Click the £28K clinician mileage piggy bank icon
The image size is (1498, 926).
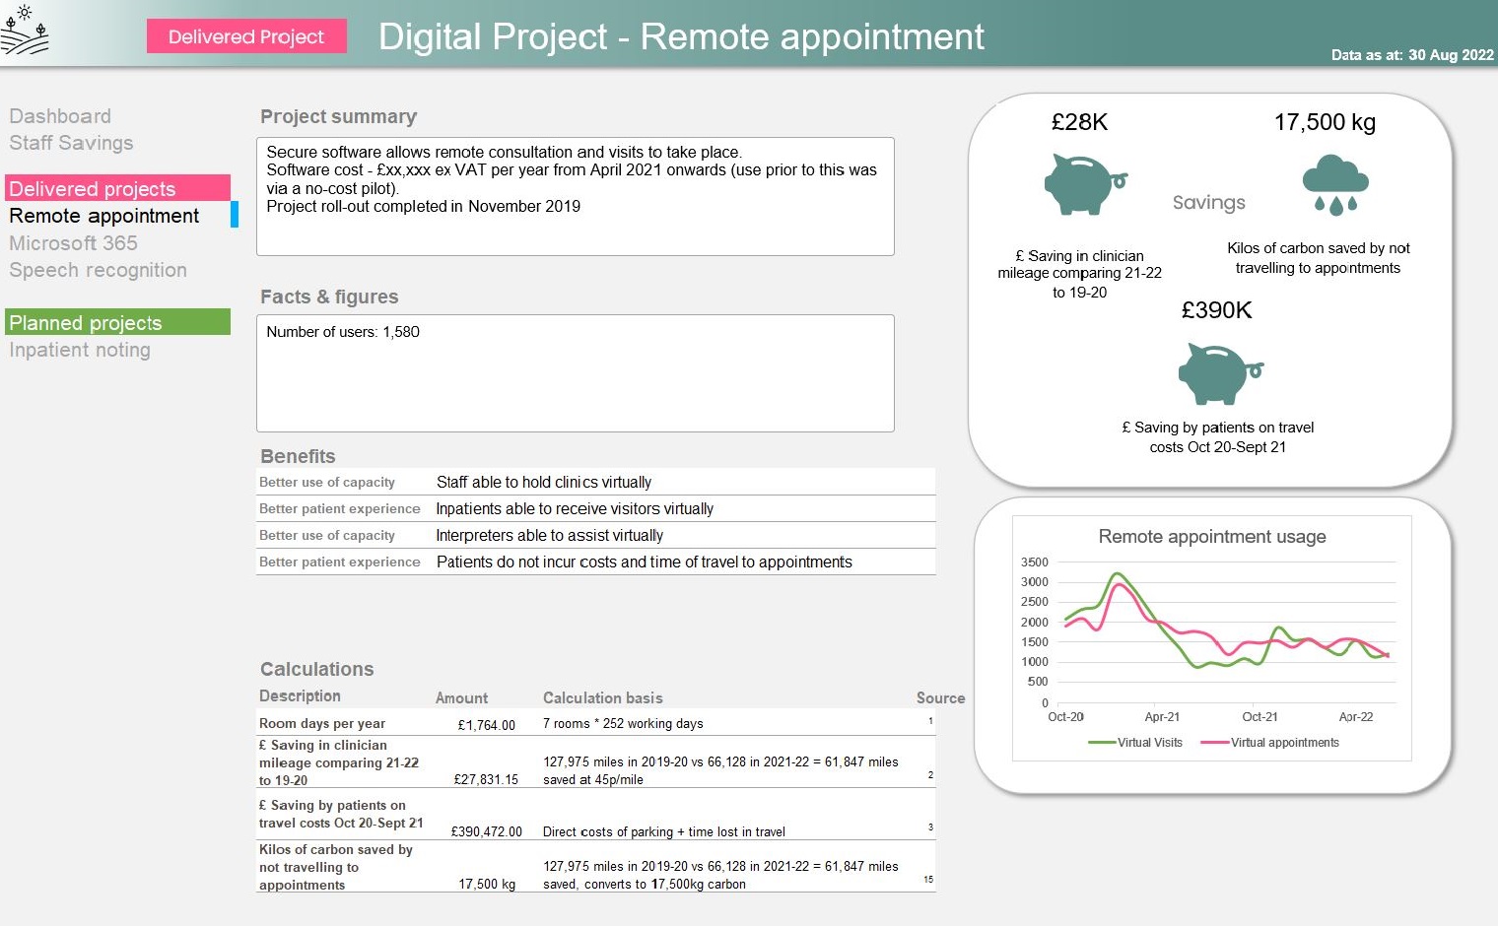click(1082, 185)
